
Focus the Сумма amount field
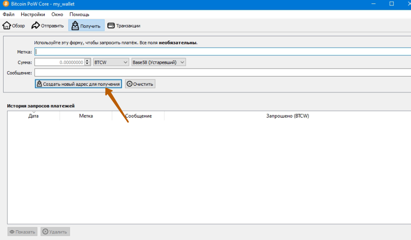[59, 62]
